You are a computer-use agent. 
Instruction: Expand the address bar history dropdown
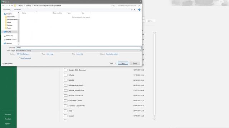point(112,6)
